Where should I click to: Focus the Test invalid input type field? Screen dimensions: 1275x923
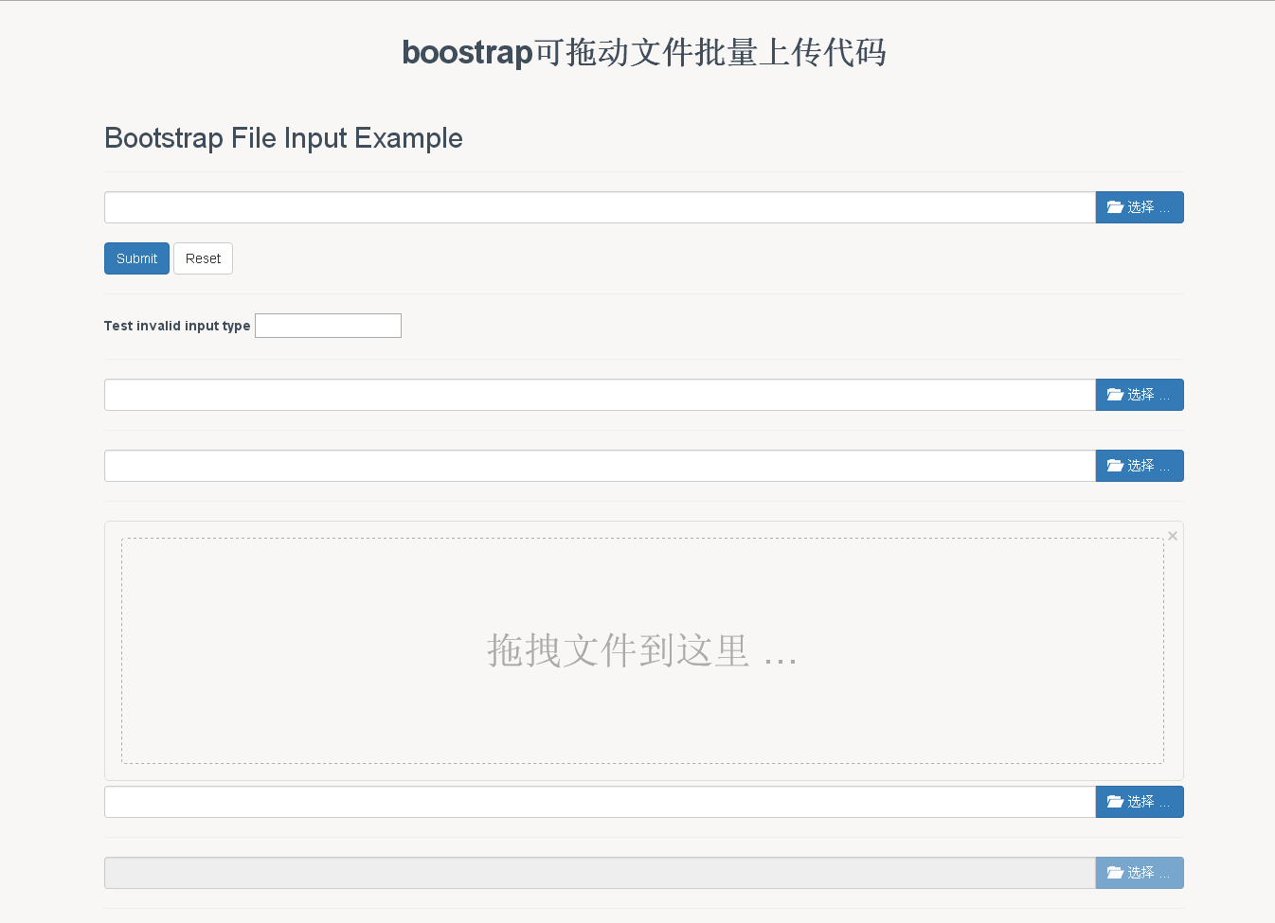tap(328, 326)
